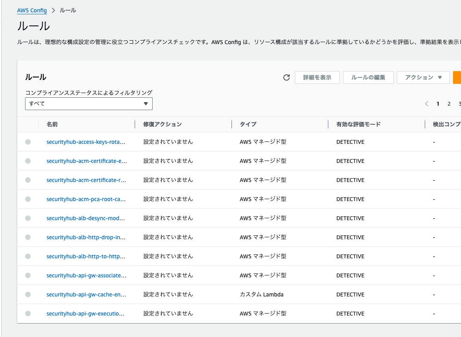Image resolution: width=461 pixels, height=337 pixels.
Task: Select the カスタム Lambda rule's radio button
Action: (28, 294)
